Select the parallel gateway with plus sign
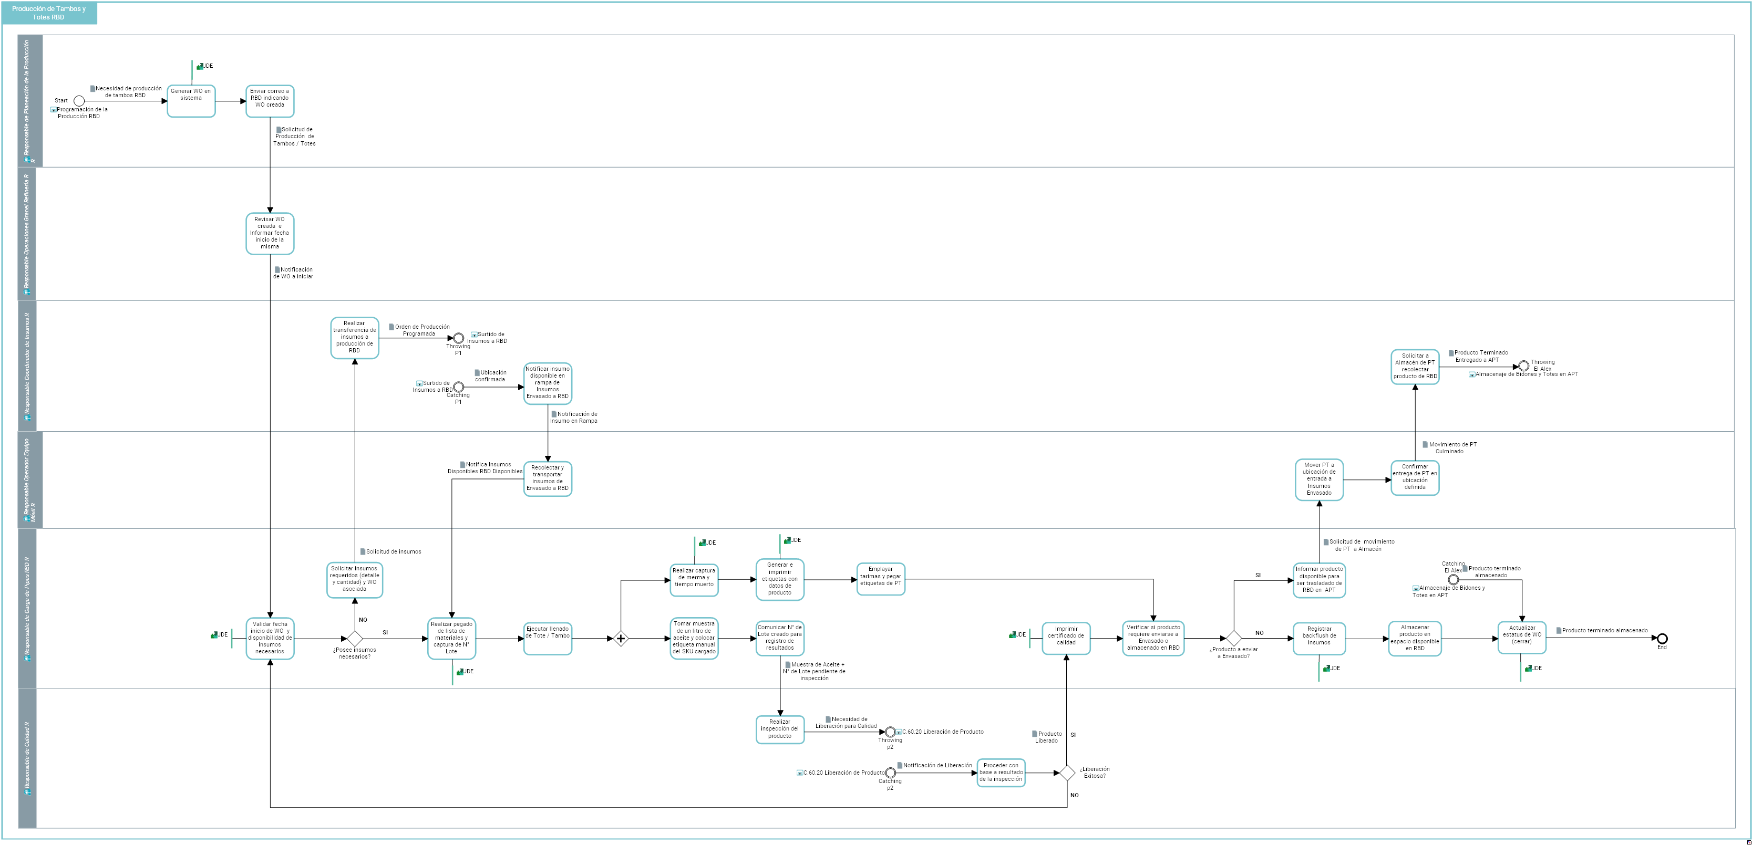The width and height of the screenshot is (1752, 845). (620, 638)
